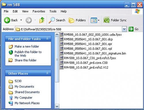Open the 5230 parent folder link

click(x=18, y=81)
